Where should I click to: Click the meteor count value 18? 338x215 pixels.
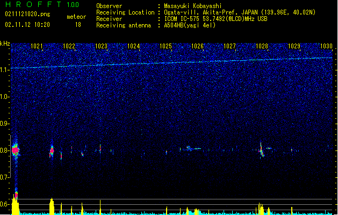pos(78,25)
